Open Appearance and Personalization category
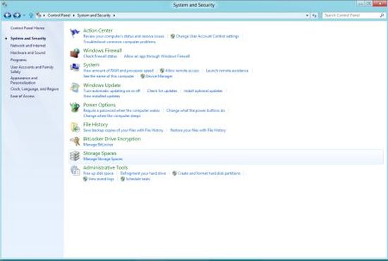Viewport: 388px width, 261px height. tap(24, 80)
